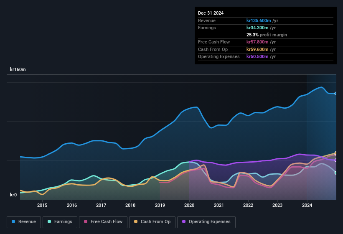343x234 pixels.
Task: Toggle the Revenue legend series
Action: 24,222
